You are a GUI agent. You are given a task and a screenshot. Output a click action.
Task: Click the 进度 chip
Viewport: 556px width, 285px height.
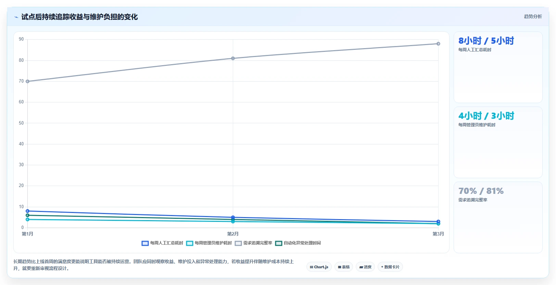pyautogui.click(x=365, y=267)
